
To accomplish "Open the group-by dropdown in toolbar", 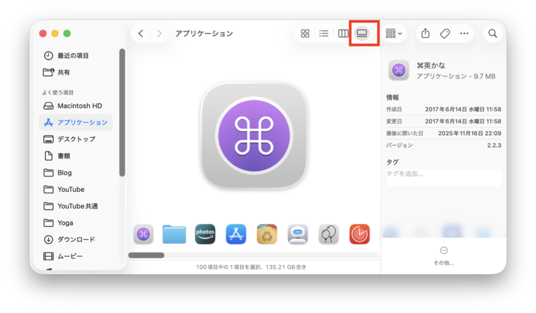I will 394,33.
